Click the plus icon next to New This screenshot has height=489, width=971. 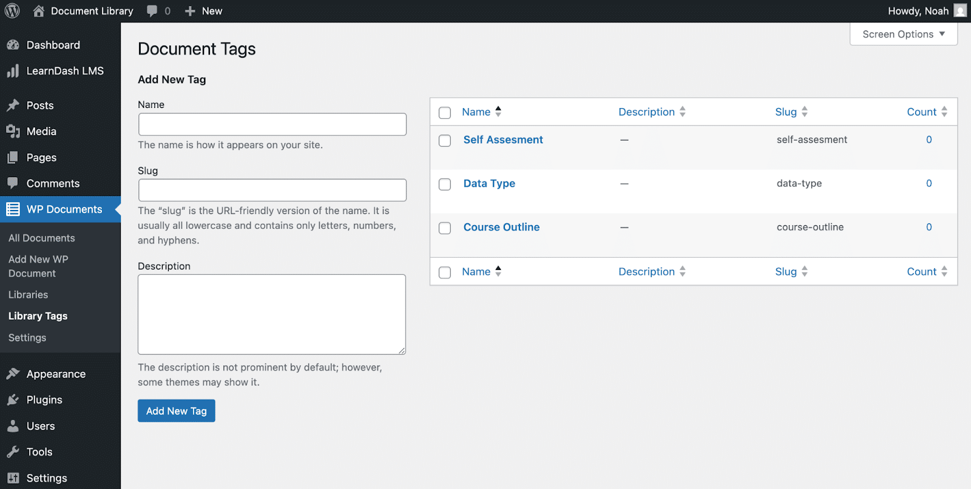point(190,11)
